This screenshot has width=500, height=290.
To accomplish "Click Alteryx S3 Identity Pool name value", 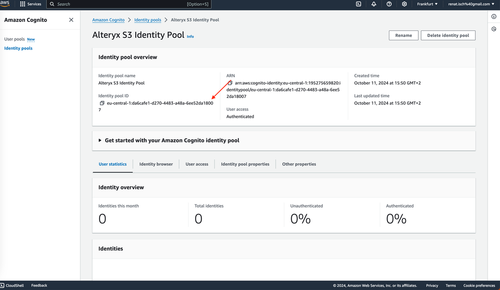I will click(x=121, y=83).
